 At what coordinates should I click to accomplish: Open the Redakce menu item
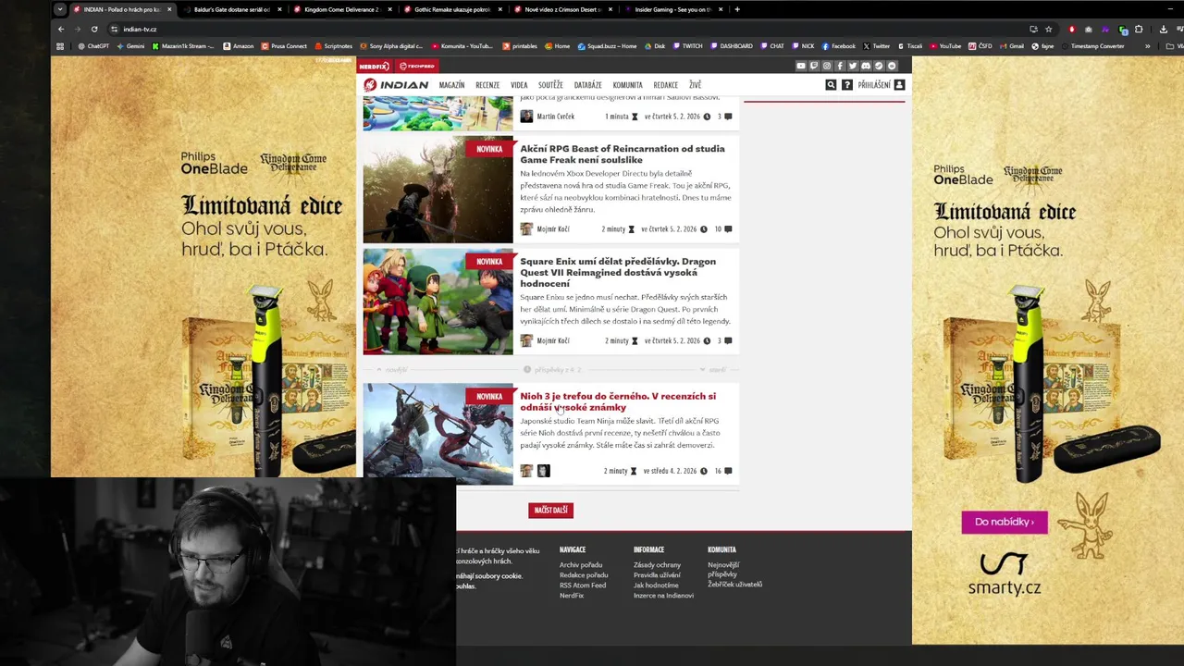(665, 85)
